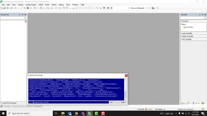The image size is (207, 116).
Task: Open the empty combo box arrow in toolbar
Action: pos(128,8)
